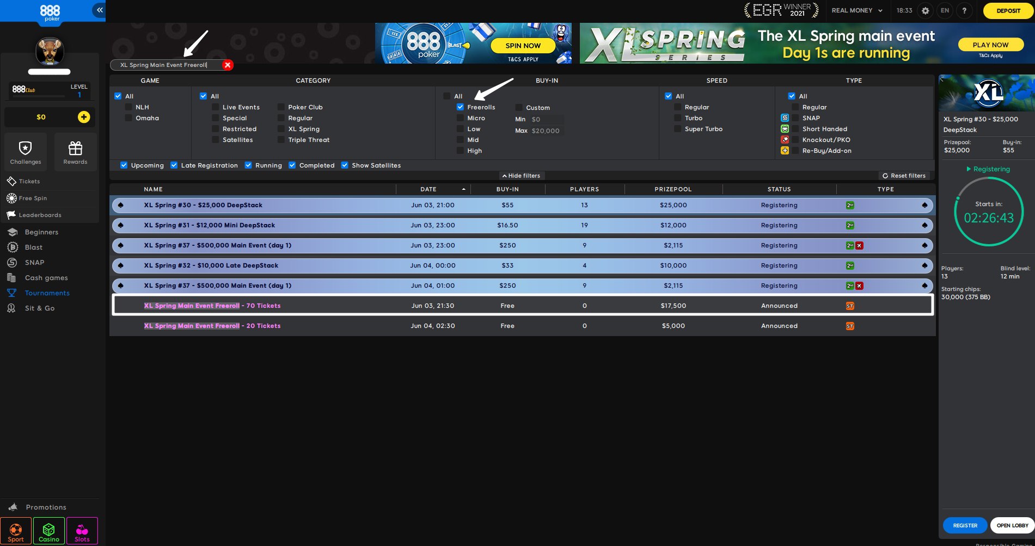This screenshot has width=1035, height=546.
Task: Check the Micro buy-in checkbox
Action: (x=460, y=118)
